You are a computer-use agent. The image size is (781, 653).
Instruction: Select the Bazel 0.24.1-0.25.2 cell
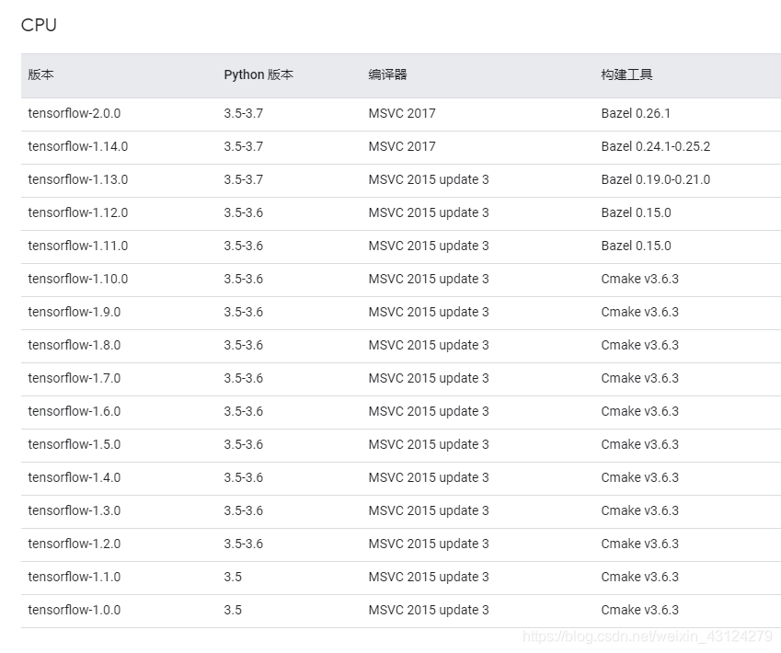coord(655,146)
